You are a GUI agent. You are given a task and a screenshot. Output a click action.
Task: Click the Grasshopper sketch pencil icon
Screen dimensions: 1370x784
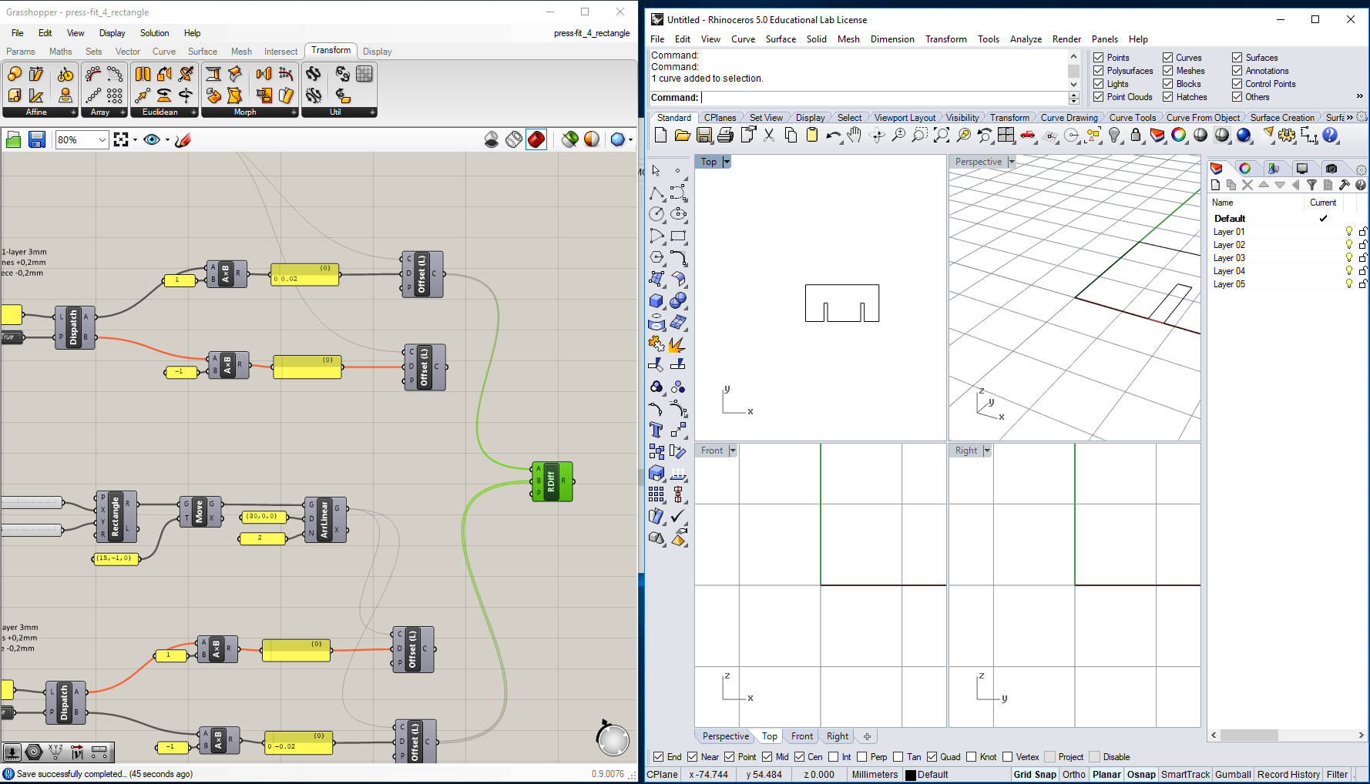(x=183, y=139)
